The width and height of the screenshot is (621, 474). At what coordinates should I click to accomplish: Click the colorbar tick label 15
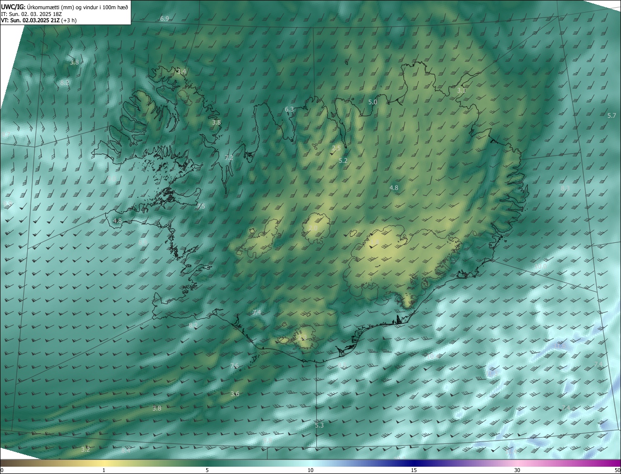[x=414, y=471]
